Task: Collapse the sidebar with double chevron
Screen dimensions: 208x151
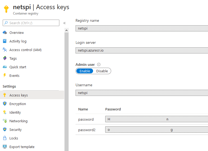Action: 64,23
